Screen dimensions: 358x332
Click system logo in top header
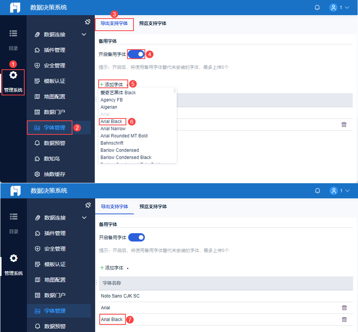[15, 8]
